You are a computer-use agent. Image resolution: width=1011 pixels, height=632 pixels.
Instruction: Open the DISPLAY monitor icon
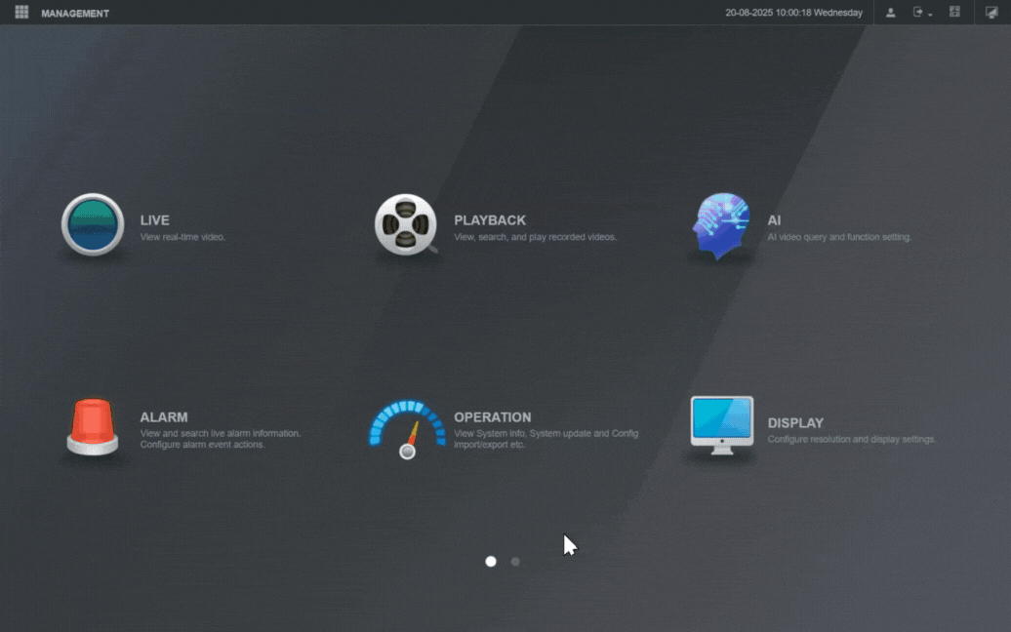click(x=721, y=425)
